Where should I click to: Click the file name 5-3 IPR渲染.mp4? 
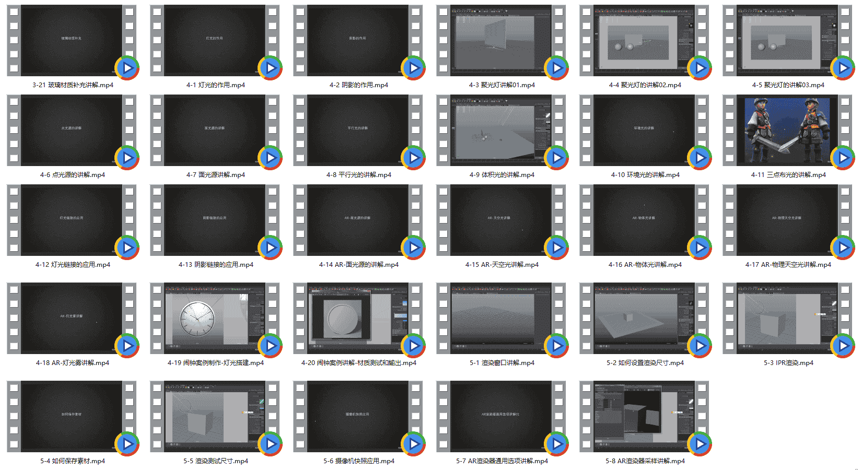(x=788, y=363)
